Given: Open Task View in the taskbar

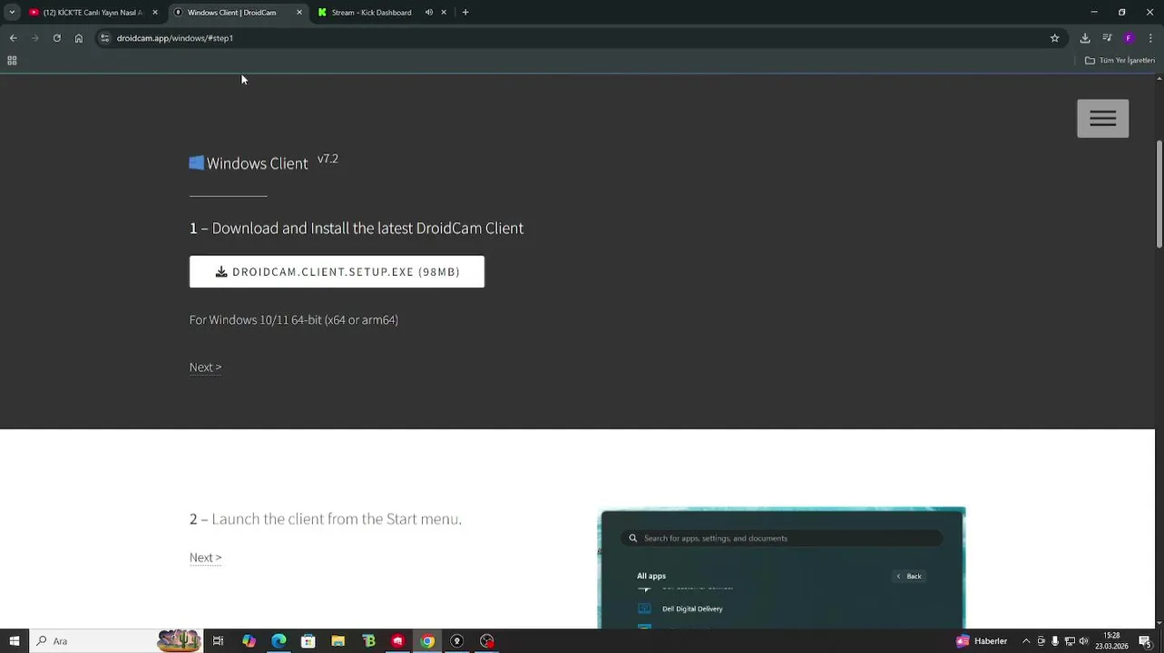Looking at the screenshot, I should point(218,641).
